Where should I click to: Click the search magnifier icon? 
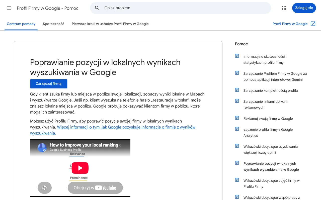tap(97, 8)
